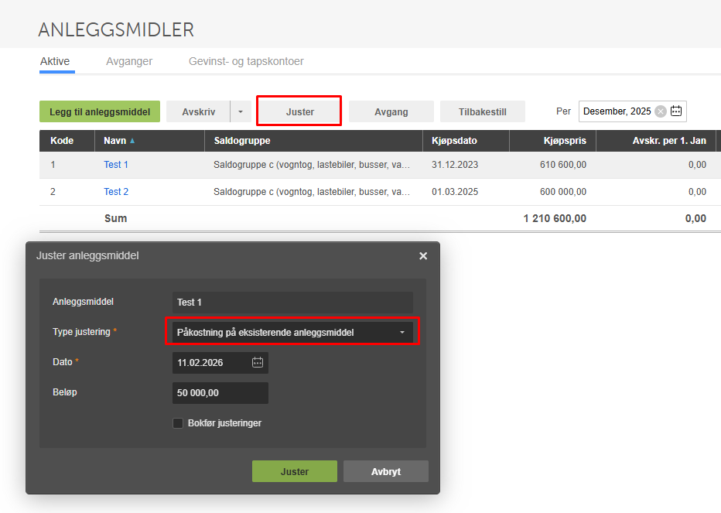Click Saldogruppe cell in Test 1 row
721x513 pixels.
[x=312, y=165]
